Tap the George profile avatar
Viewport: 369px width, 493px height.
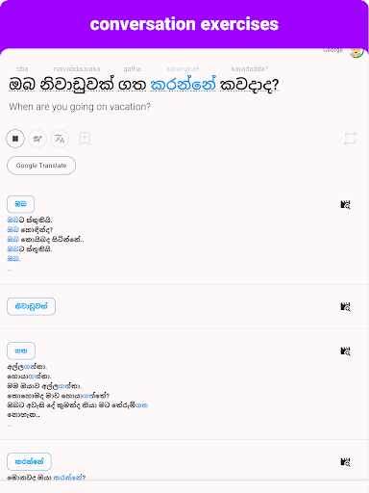356,51
